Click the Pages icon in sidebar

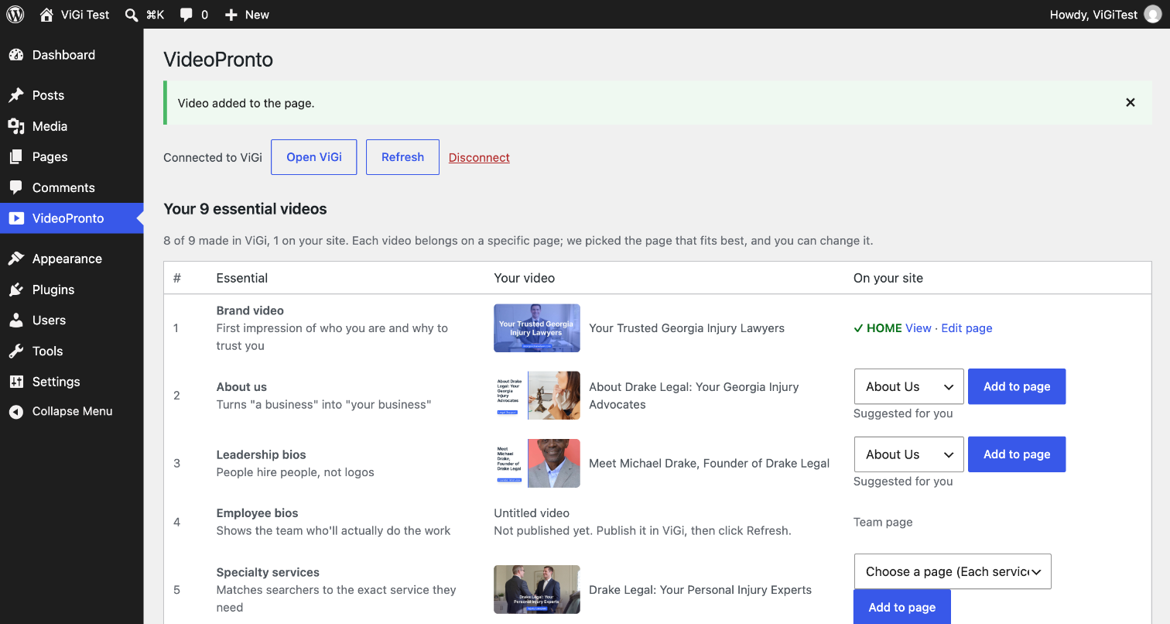16,156
